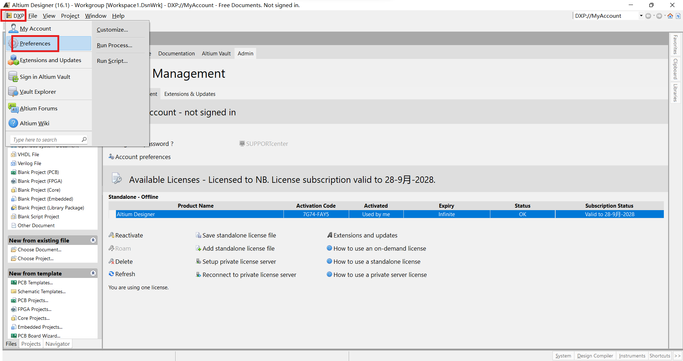
Task: Click Choose Project... entry
Action: click(x=32, y=258)
